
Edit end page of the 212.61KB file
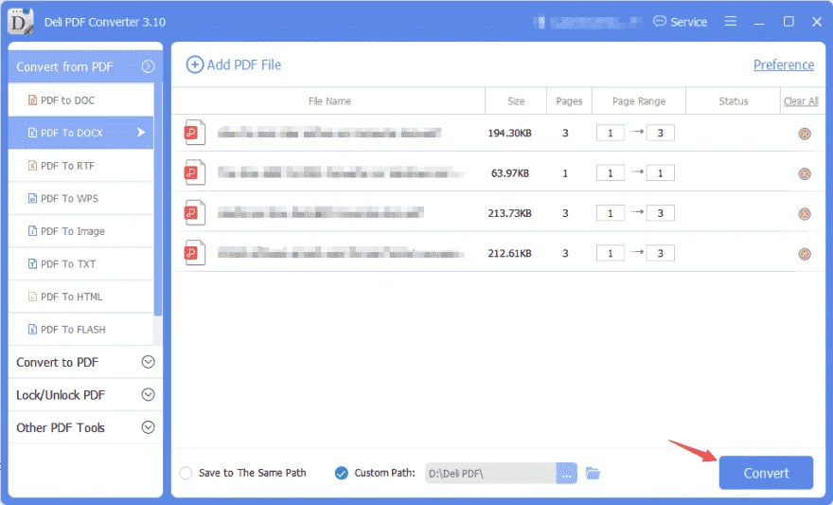tap(661, 253)
